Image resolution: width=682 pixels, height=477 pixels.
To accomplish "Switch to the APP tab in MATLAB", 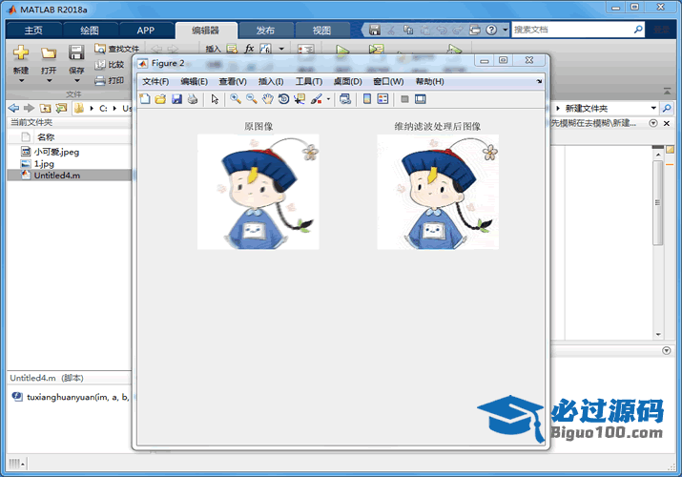I will point(146,31).
